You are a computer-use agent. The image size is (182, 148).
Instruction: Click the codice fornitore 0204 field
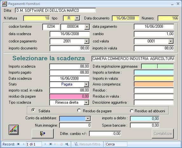point(51,27)
